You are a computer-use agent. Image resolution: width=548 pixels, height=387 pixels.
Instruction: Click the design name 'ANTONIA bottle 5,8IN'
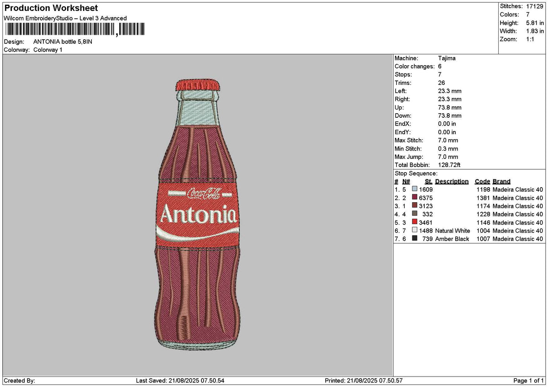click(x=63, y=42)
